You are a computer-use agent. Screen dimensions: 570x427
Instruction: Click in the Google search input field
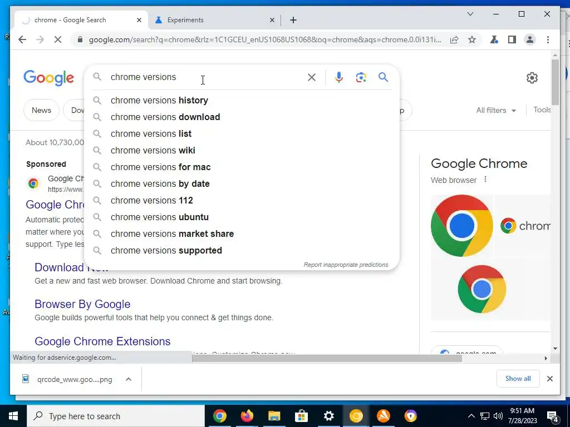tap(205, 77)
